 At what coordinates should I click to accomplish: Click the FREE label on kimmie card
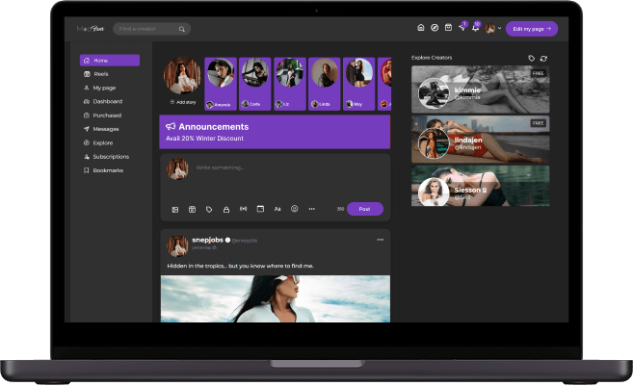[x=539, y=73]
